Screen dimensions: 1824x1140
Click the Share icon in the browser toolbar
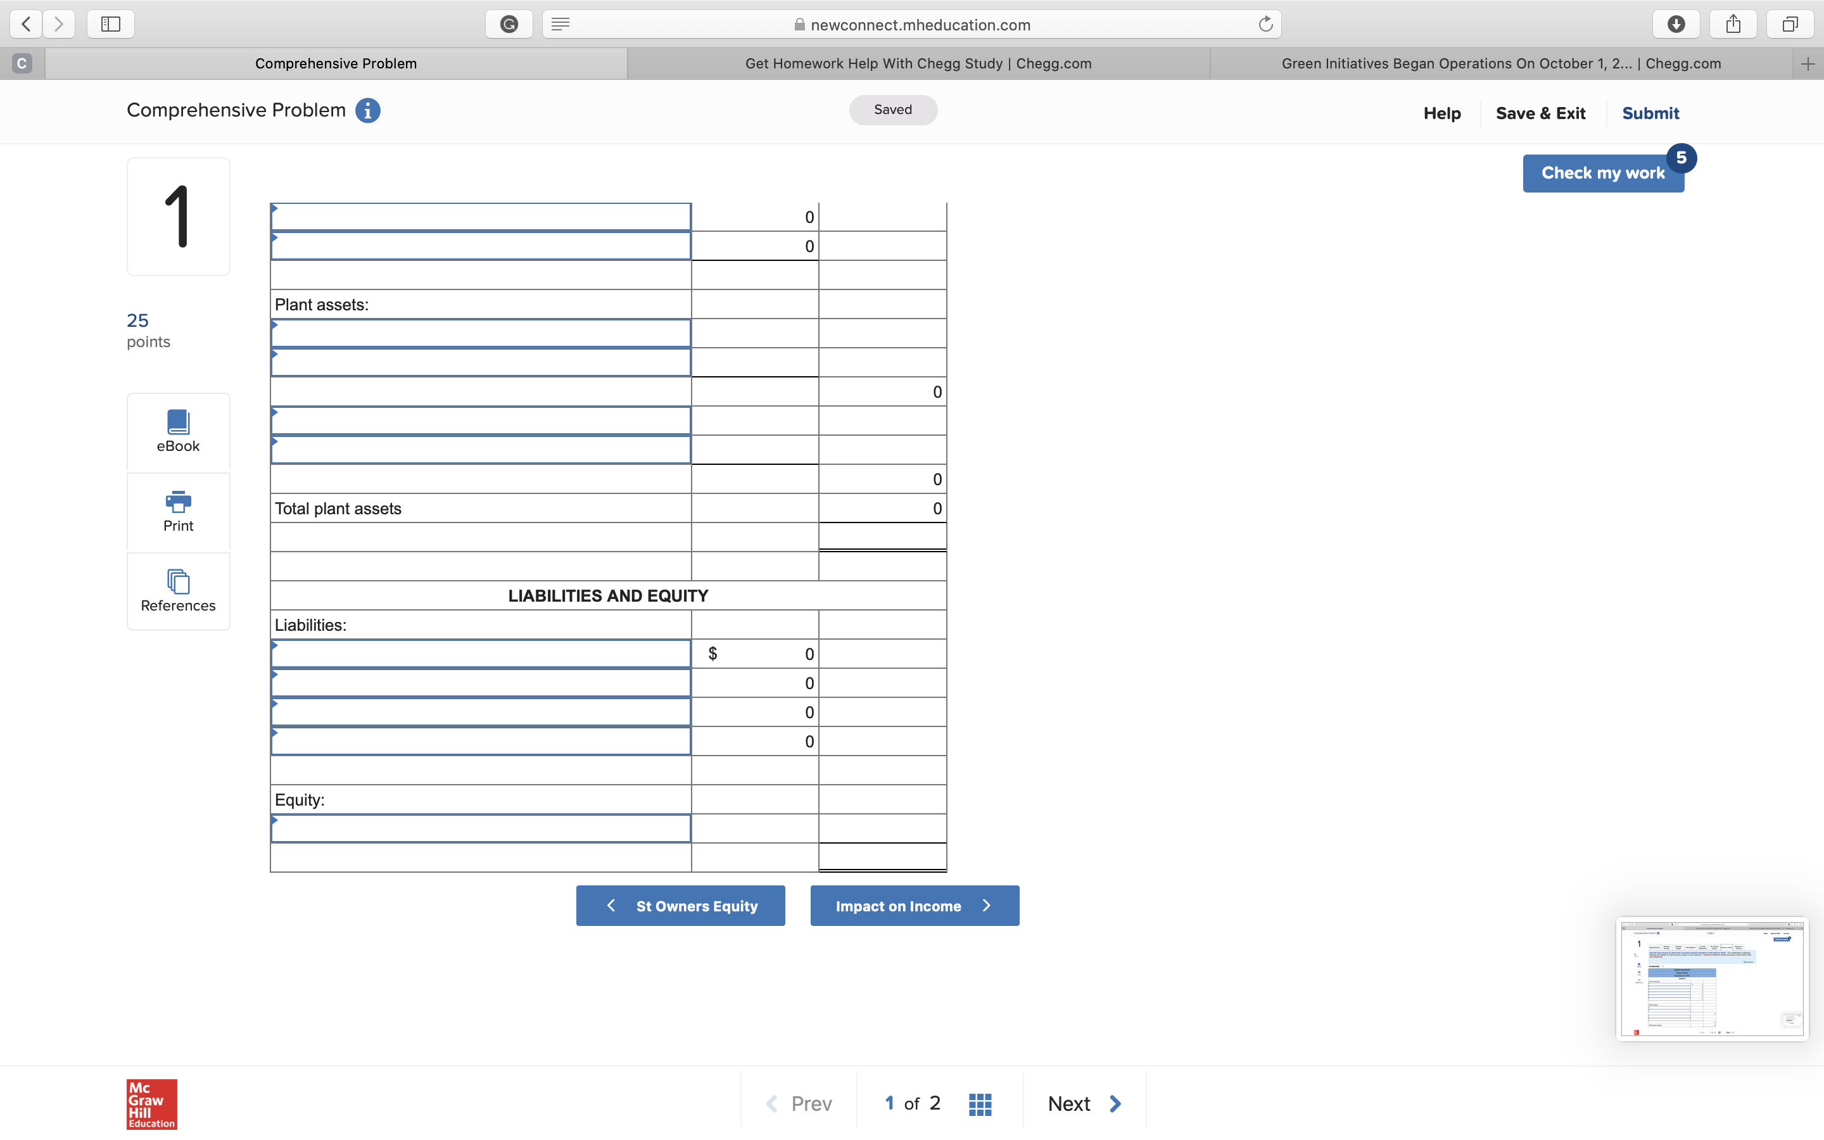click(1733, 23)
